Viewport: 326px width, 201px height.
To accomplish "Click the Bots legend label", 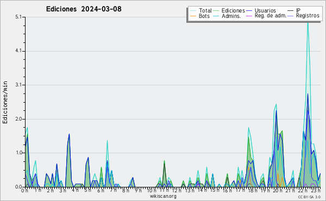I will (x=204, y=16).
